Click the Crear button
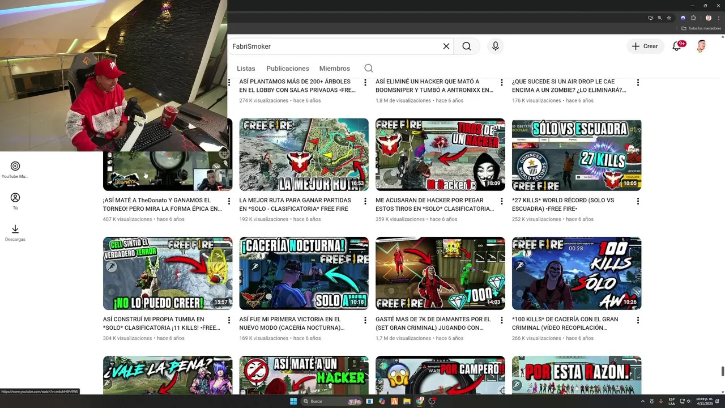The width and height of the screenshot is (725, 408). [x=646, y=46]
